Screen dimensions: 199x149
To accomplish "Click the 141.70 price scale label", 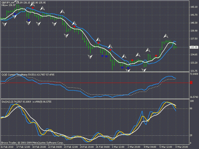I will click(x=194, y=15).
